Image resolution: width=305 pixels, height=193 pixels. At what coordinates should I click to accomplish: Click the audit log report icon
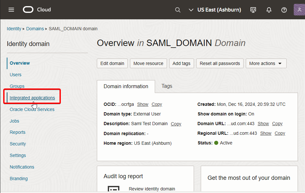point(114,189)
